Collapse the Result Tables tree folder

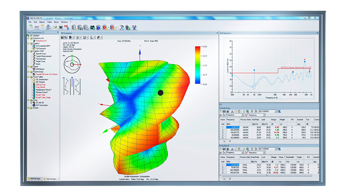[28, 77]
